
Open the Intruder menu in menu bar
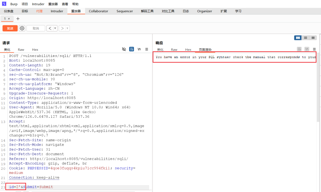click(x=38, y=4)
